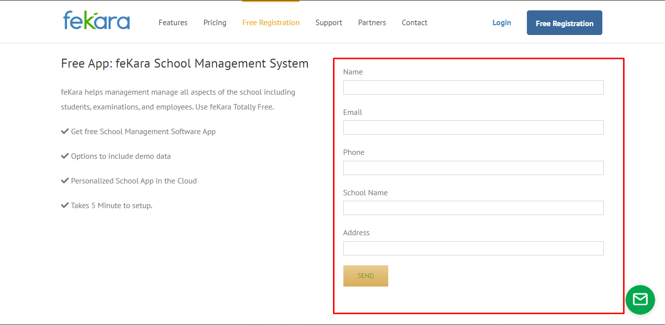665x325 pixels.
Task: Open the Contact page
Action: (x=415, y=23)
